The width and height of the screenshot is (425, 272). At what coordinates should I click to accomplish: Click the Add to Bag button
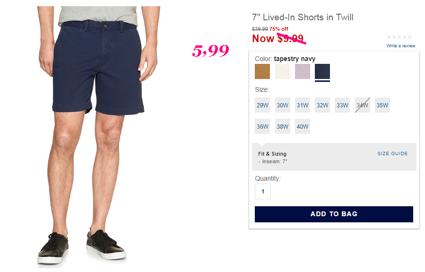(334, 214)
